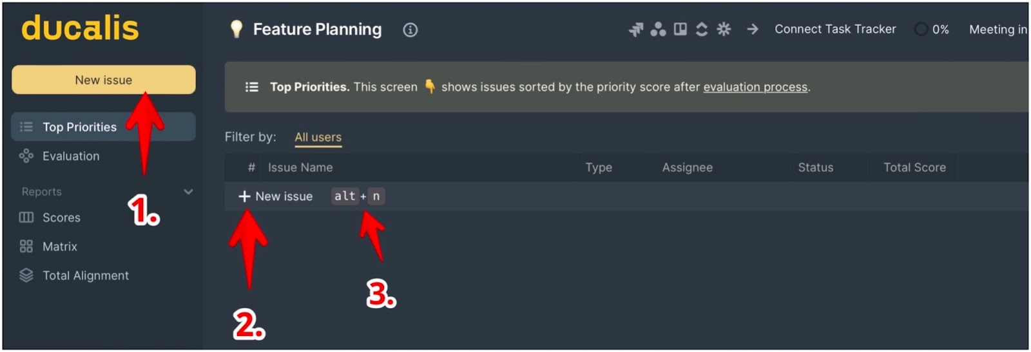Add a row via plus New issue
The height and width of the screenshot is (352, 1031).
tap(275, 196)
